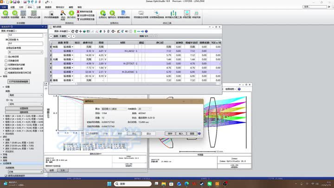Screen dimensions: 334x188
Task: Open 算法 algorithm dropdown in dialog
Action: [x=114, y=109]
